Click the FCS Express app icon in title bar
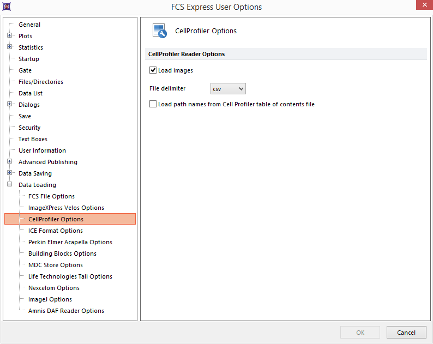Screen dimensions: 433x344 click(6, 7)
